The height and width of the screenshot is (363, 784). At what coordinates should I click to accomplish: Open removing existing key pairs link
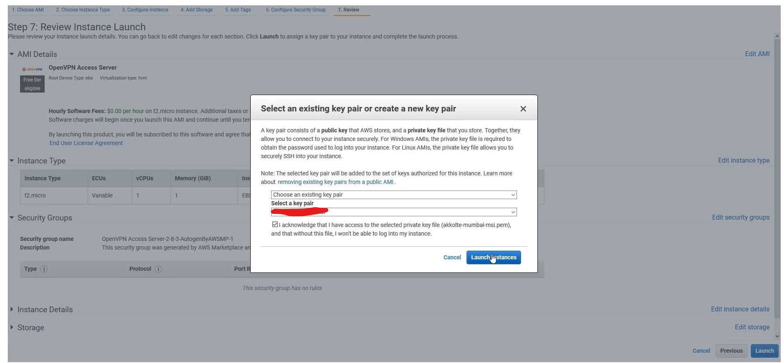335,182
